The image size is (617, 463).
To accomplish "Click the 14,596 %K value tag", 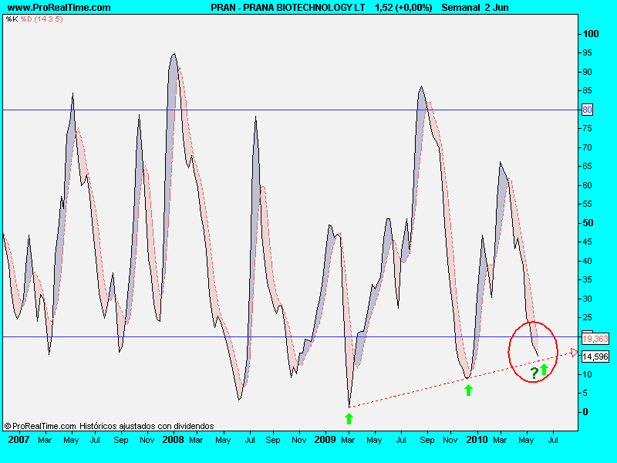I will pos(595,357).
